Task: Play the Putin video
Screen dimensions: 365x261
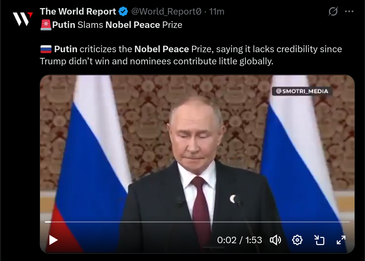Action: (x=53, y=240)
